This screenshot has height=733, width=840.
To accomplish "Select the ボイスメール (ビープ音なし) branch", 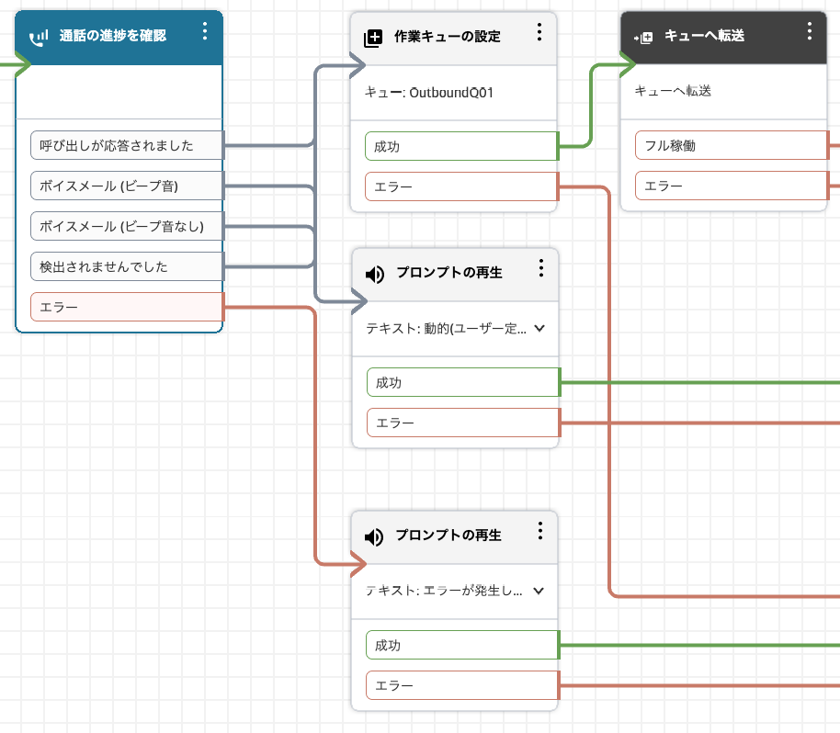I will click(127, 226).
